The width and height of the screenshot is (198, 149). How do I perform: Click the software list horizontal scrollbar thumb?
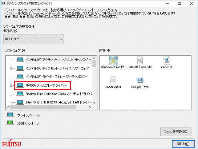[43, 107]
